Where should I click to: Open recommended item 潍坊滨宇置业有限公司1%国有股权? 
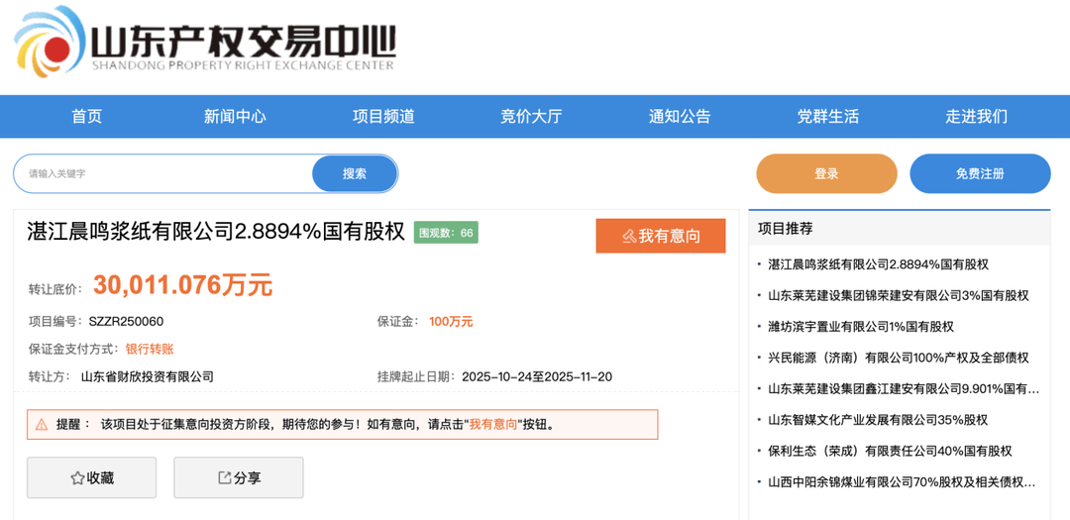click(861, 327)
